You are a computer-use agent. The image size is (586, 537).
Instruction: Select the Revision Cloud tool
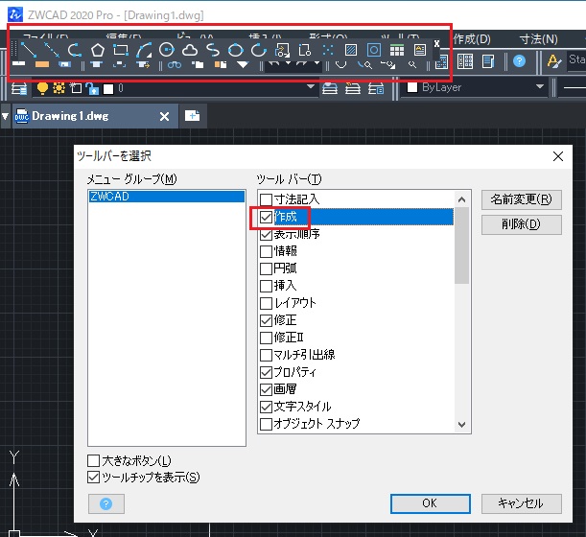click(x=190, y=50)
